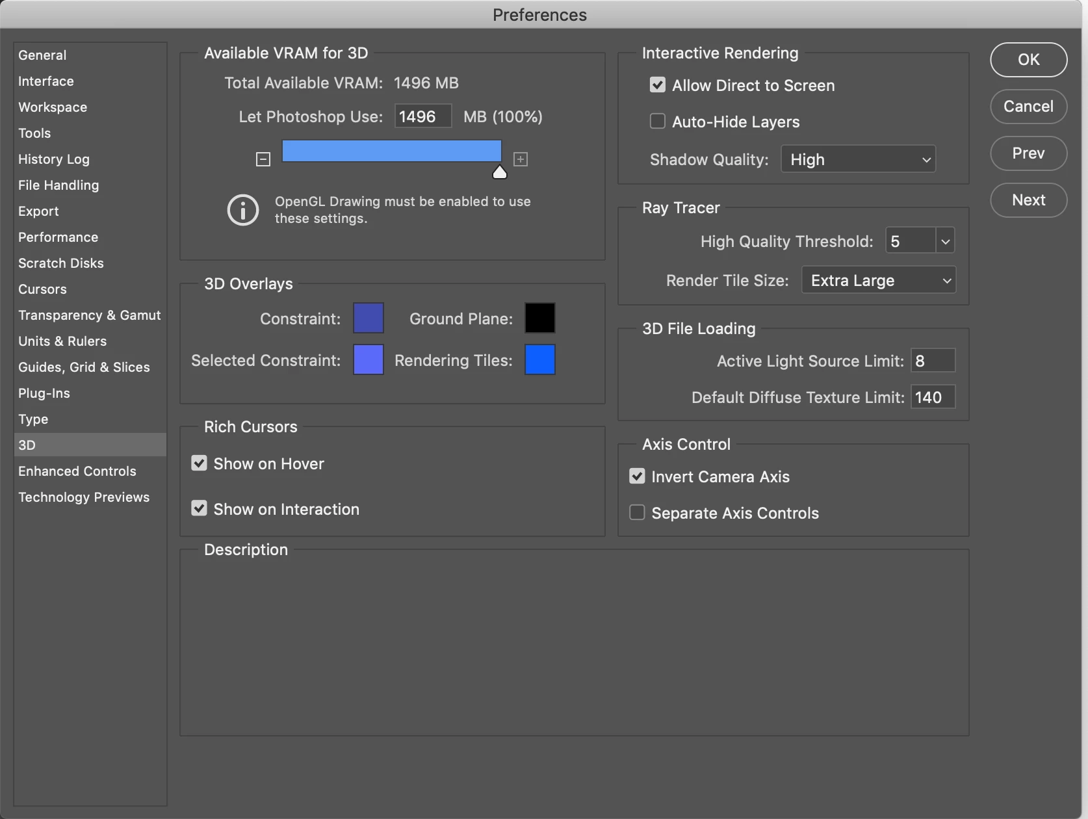Screen dimensions: 1088x819
Task: Go to Units & Rulers preferences
Action: pos(90,341)
